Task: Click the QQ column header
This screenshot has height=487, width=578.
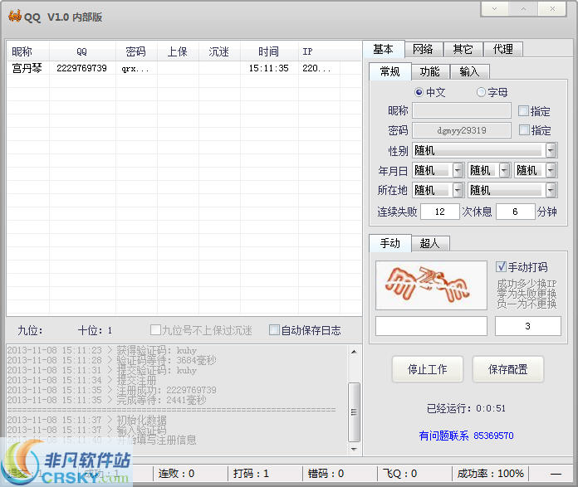Action: (x=82, y=51)
